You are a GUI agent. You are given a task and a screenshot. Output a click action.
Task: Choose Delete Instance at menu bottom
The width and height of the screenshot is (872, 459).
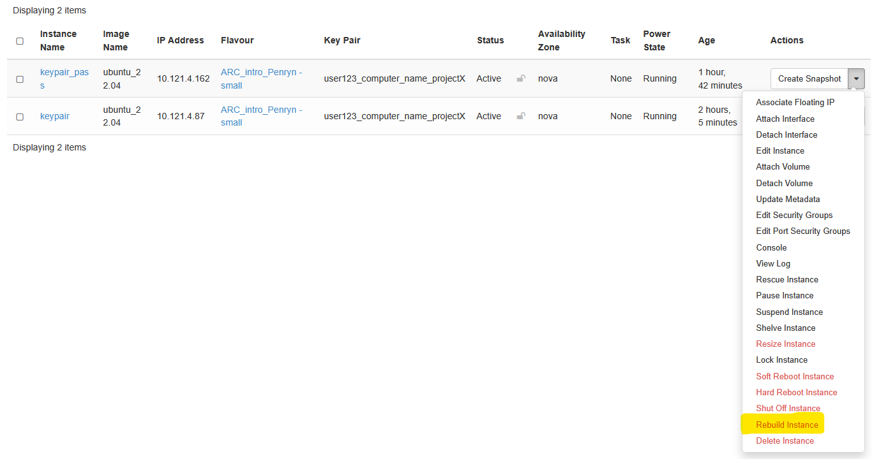785,441
